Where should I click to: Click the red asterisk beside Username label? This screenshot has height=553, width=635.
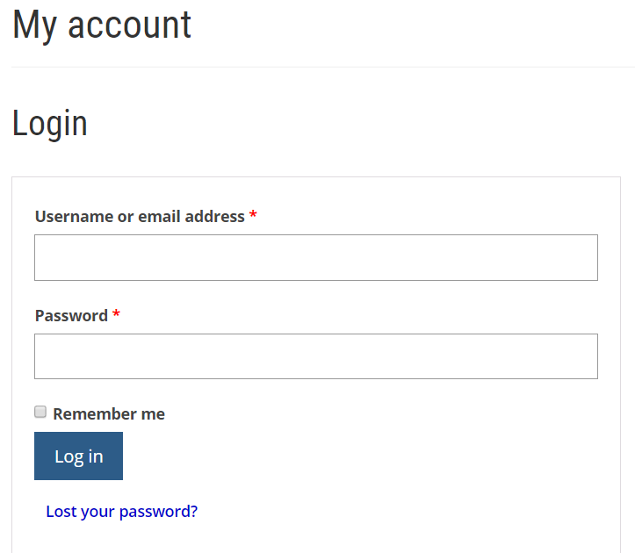click(x=253, y=216)
